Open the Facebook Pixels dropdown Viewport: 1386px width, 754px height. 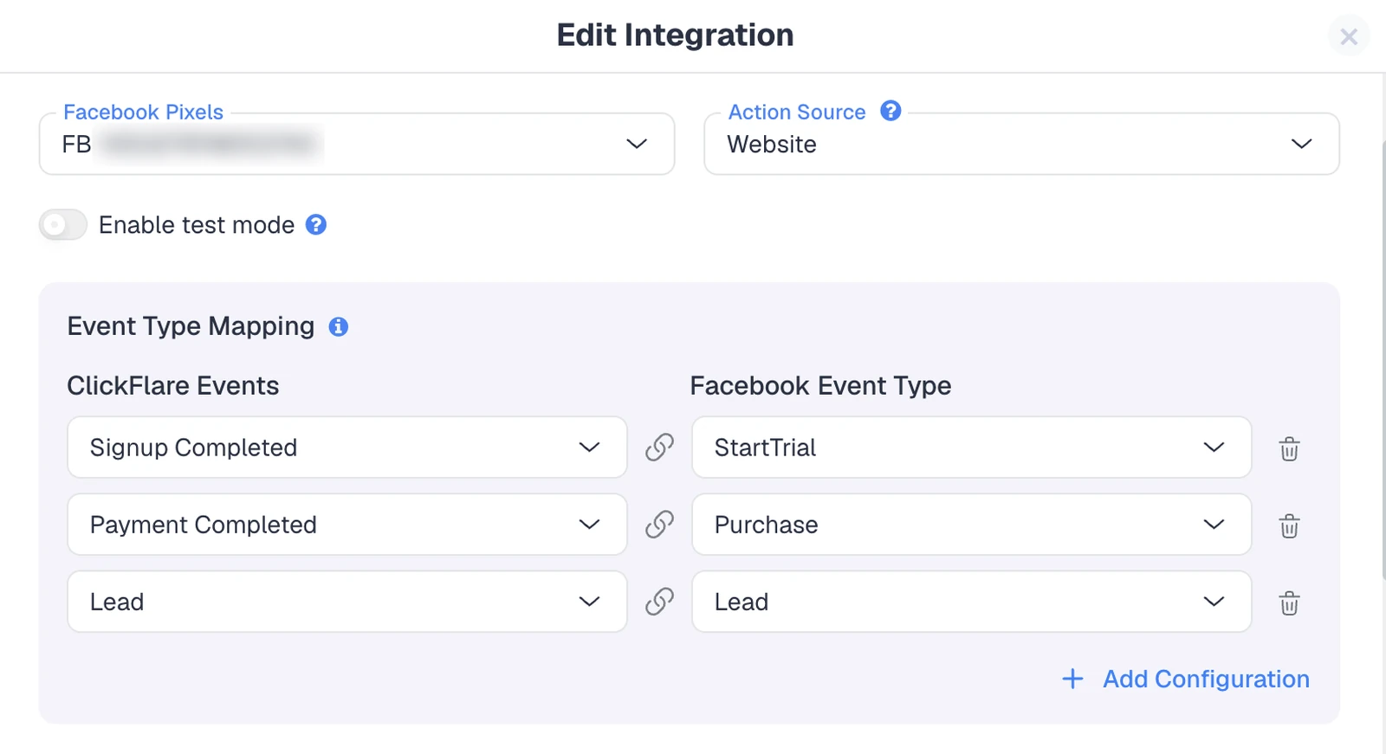point(357,144)
